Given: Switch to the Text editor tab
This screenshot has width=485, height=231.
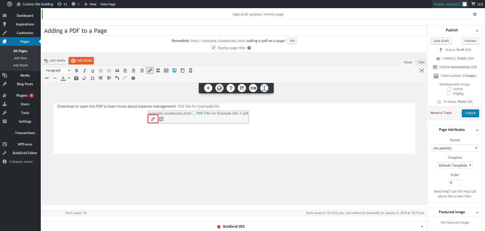Looking at the screenshot, I should [x=421, y=62].
